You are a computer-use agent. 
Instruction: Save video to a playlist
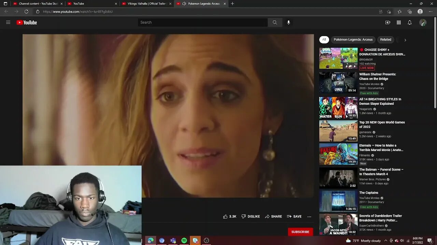[294, 216]
